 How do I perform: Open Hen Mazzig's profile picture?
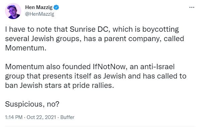click(x=13, y=11)
